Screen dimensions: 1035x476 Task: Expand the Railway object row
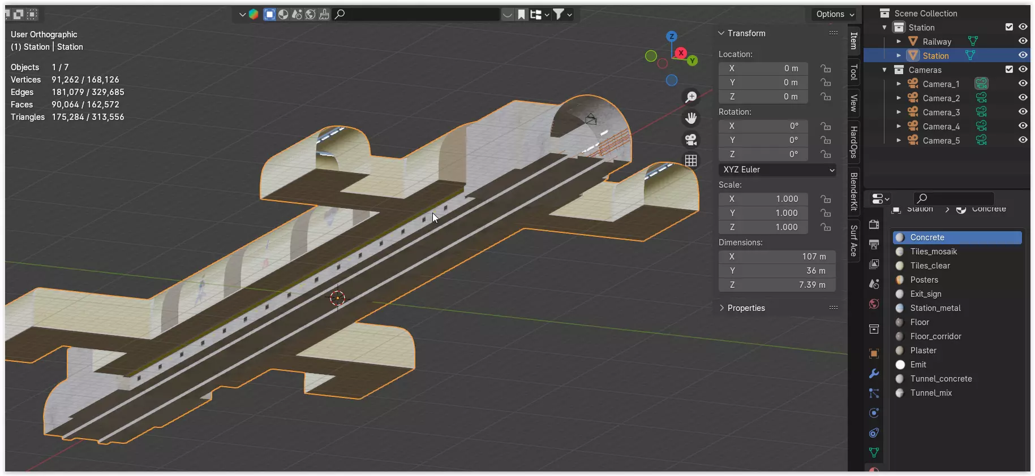click(899, 41)
